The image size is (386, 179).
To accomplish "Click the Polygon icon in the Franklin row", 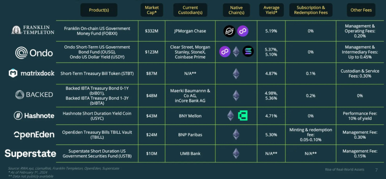I will (243, 31).
